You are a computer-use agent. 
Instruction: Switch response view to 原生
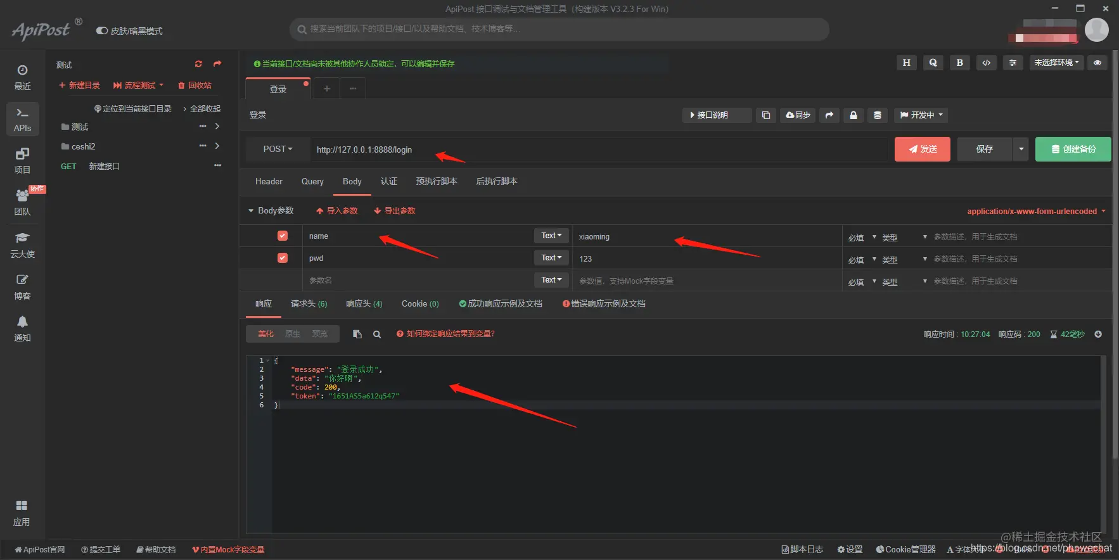tap(293, 334)
